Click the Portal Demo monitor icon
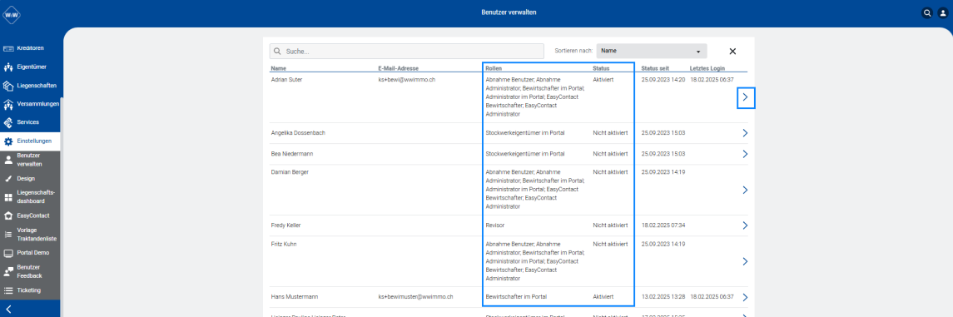The image size is (953, 317). (8, 253)
